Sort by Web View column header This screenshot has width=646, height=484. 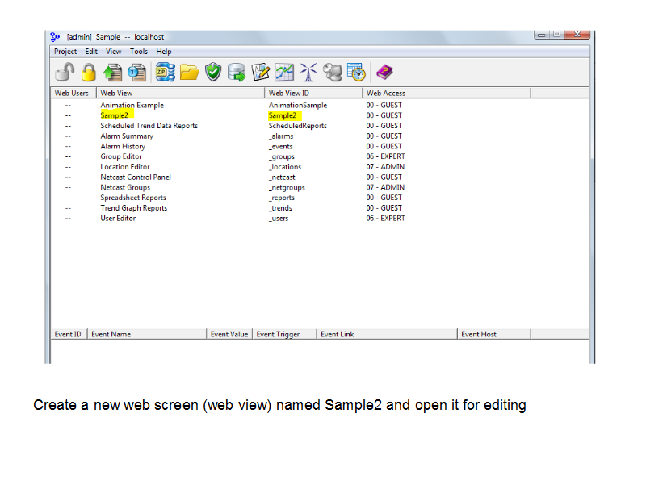tap(180, 93)
